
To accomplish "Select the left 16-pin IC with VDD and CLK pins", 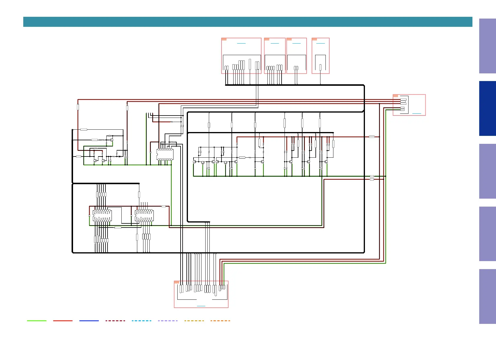I will (x=102, y=216).
